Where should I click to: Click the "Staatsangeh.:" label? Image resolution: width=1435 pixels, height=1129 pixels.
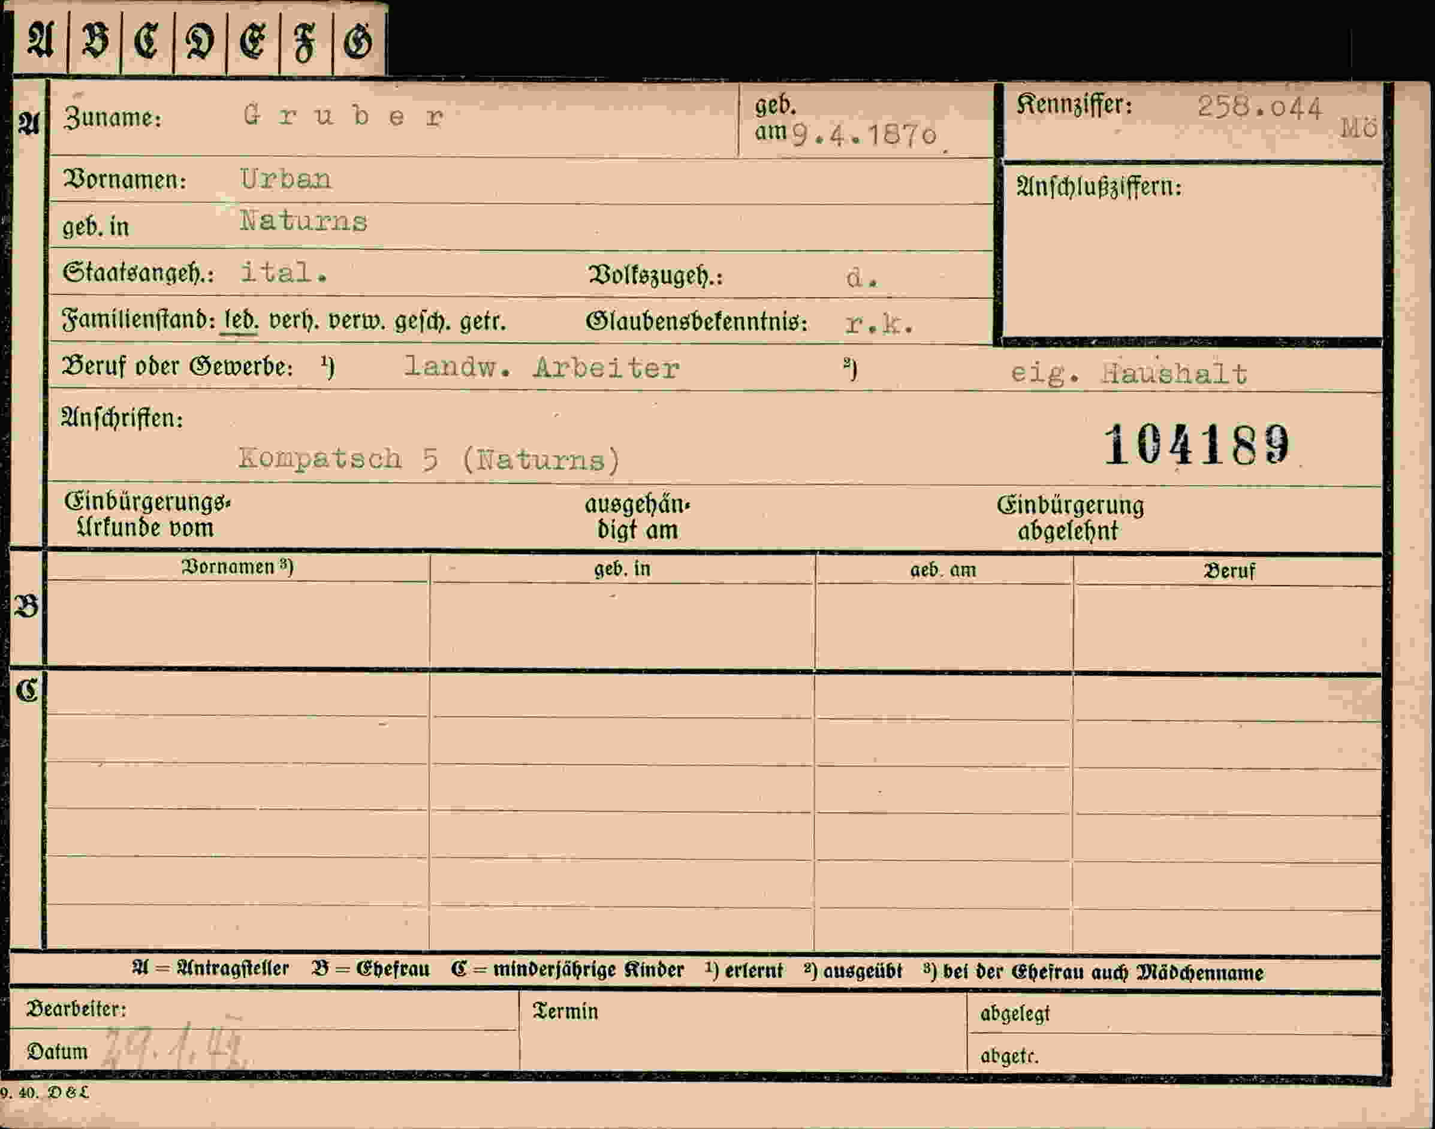138,272
